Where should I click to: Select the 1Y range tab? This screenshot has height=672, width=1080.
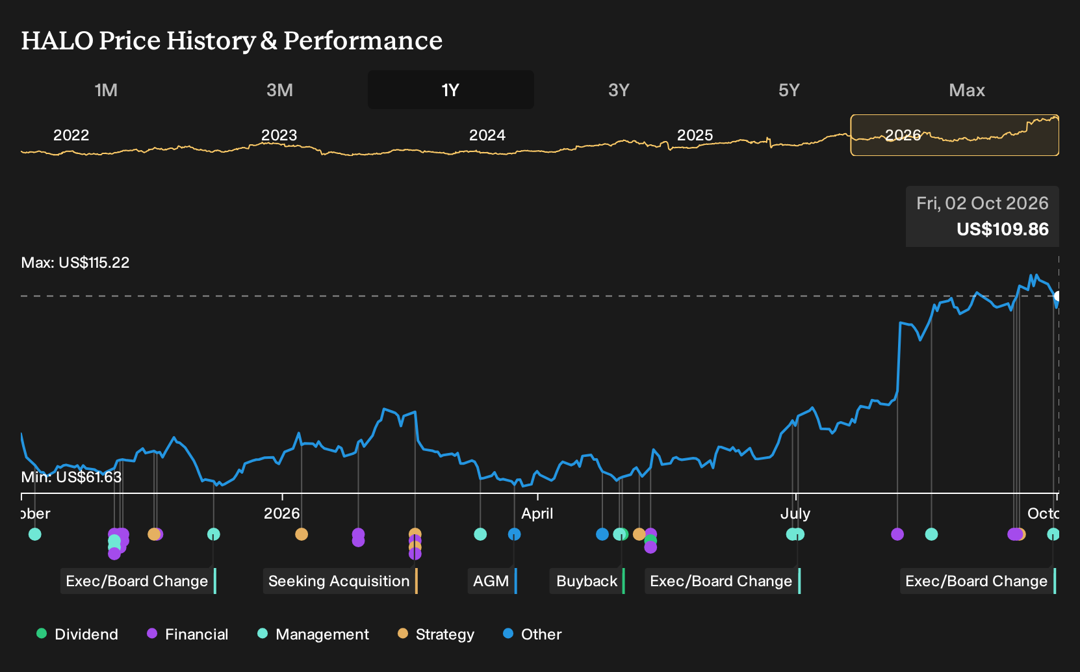click(x=451, y=90)
